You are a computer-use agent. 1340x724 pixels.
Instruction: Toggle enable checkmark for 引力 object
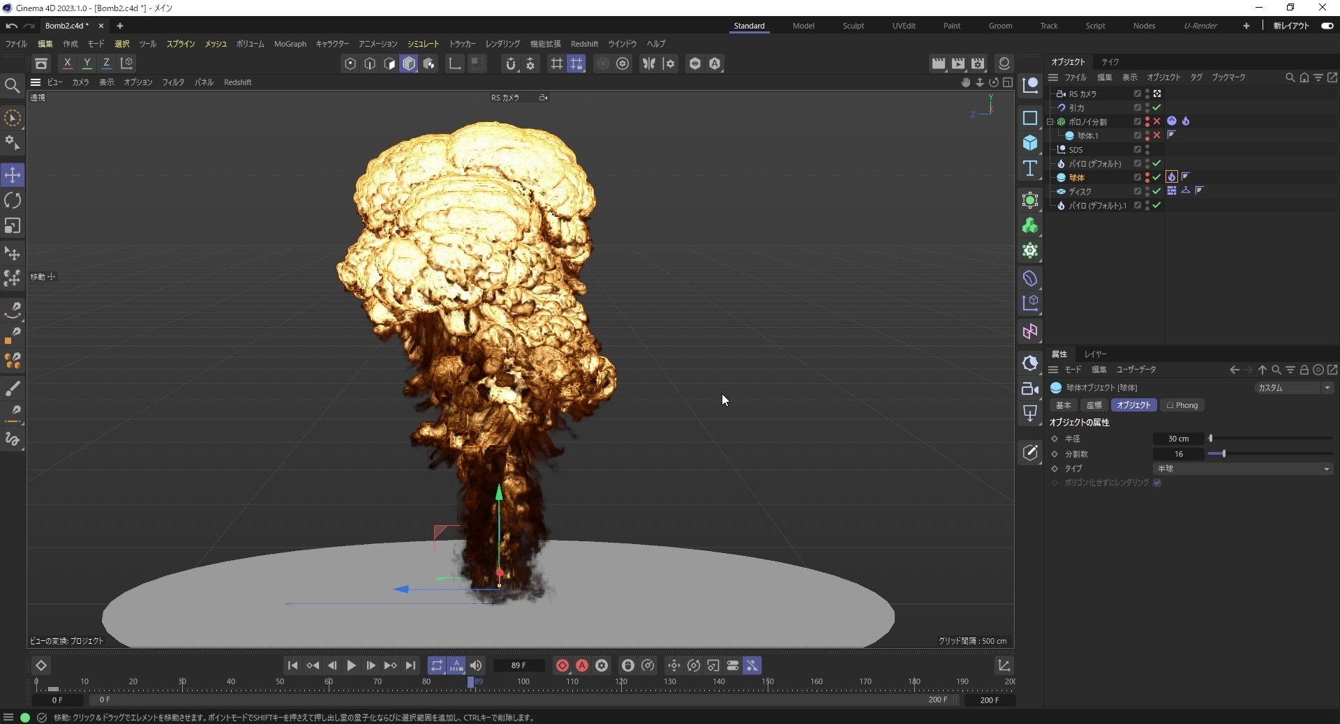point(1156,108)
